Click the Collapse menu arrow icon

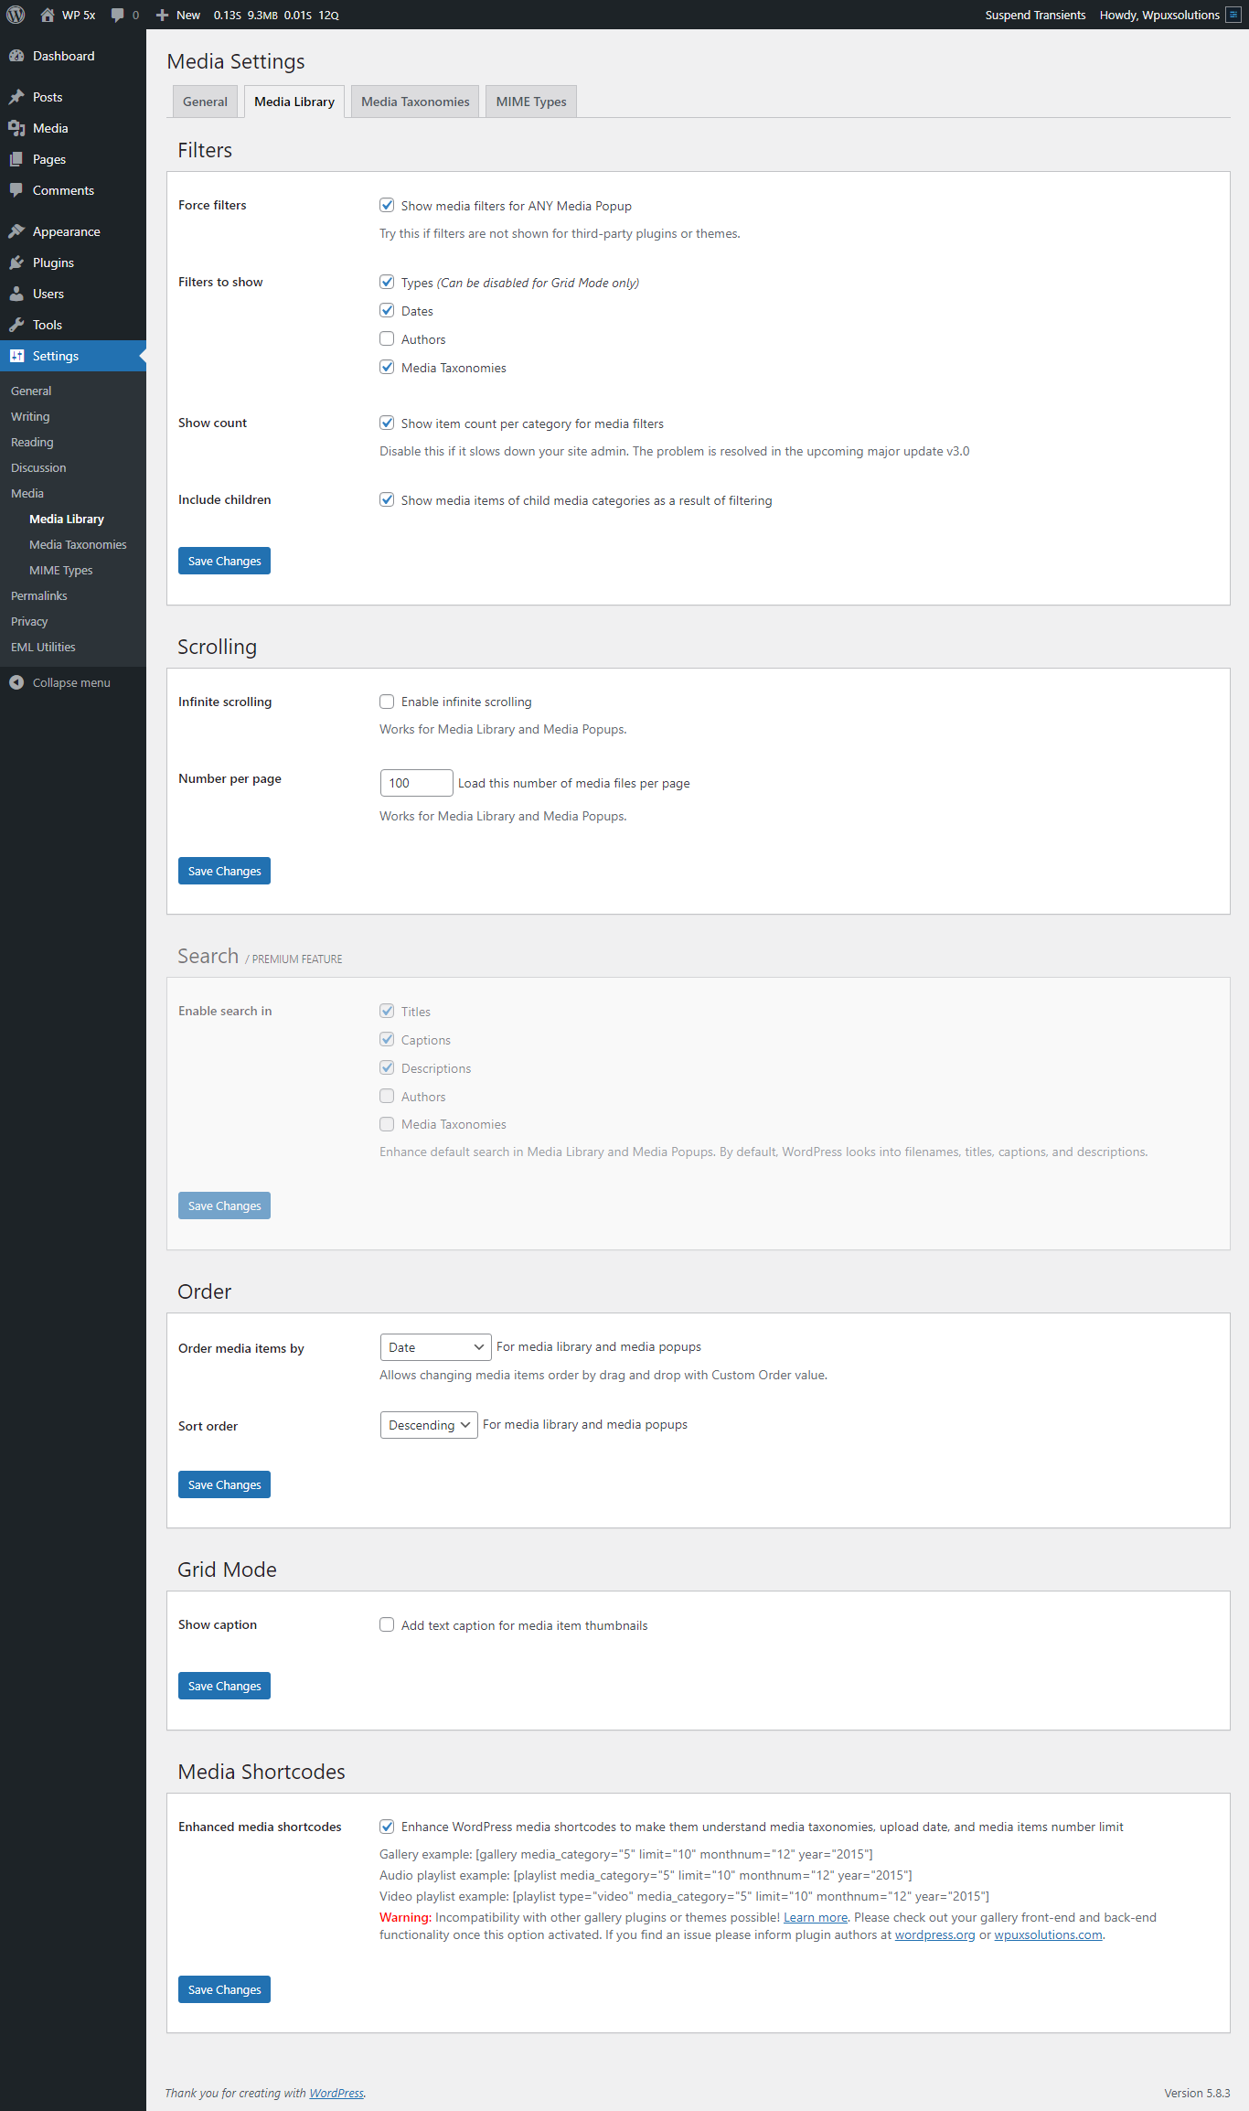(16, 682)
